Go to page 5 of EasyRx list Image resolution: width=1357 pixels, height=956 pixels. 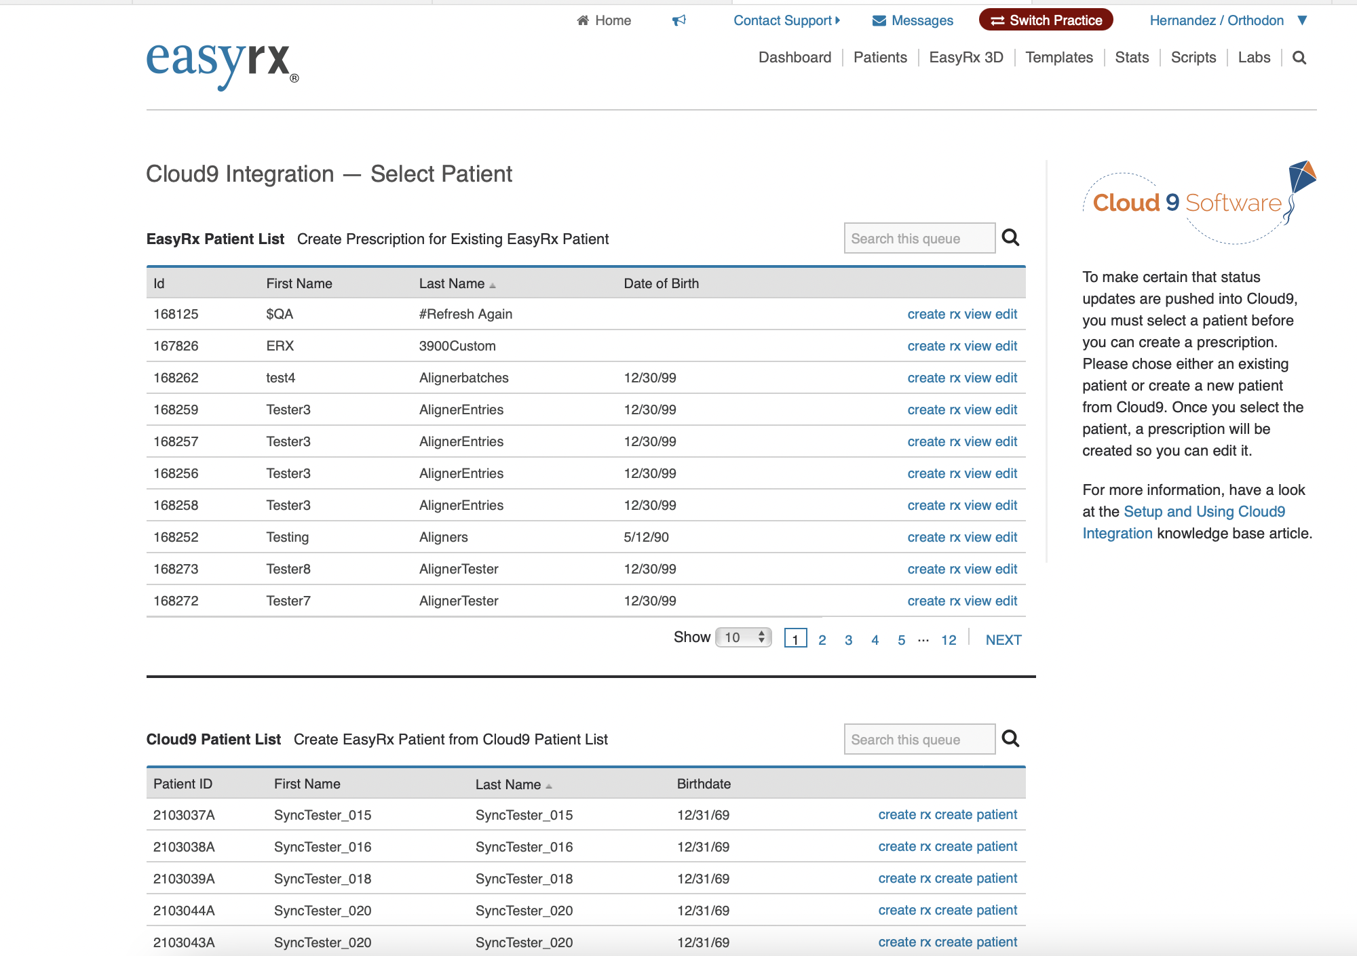pos(901,640)
